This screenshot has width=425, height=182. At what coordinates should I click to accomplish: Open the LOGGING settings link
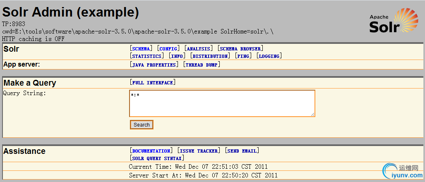[x=269, y=56]
